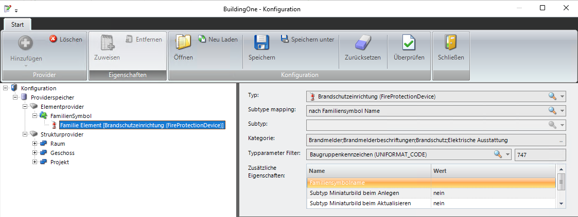Open the Subtype mapping dropdown arrow
578x217 pixels.
(562, 110)
